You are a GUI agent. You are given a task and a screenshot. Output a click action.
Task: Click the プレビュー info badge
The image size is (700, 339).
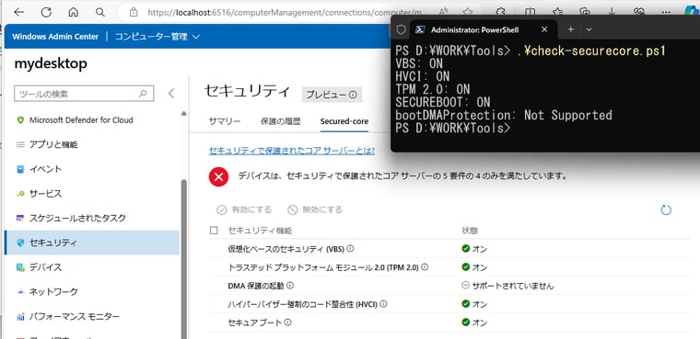pos(332,95)
